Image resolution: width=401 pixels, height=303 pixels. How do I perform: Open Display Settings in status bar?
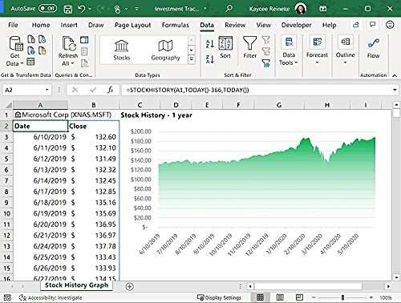point(219,297)
